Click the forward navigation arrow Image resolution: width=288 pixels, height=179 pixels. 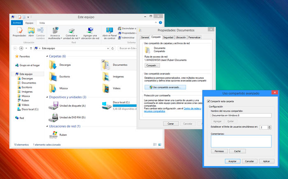21,48
